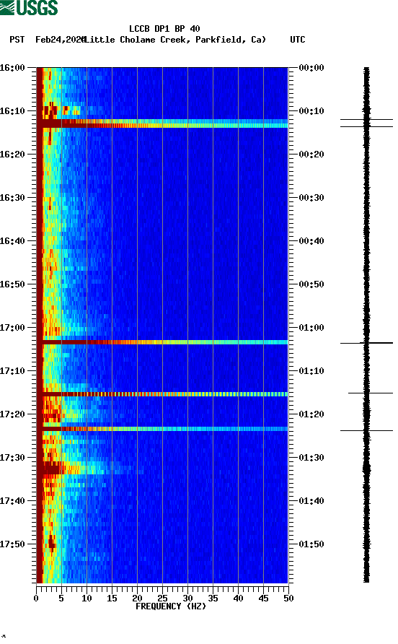The width and height of the screenshot is (398, 644).
Task: Click the 01:00 UTC time label
Action: pos(311,327)
